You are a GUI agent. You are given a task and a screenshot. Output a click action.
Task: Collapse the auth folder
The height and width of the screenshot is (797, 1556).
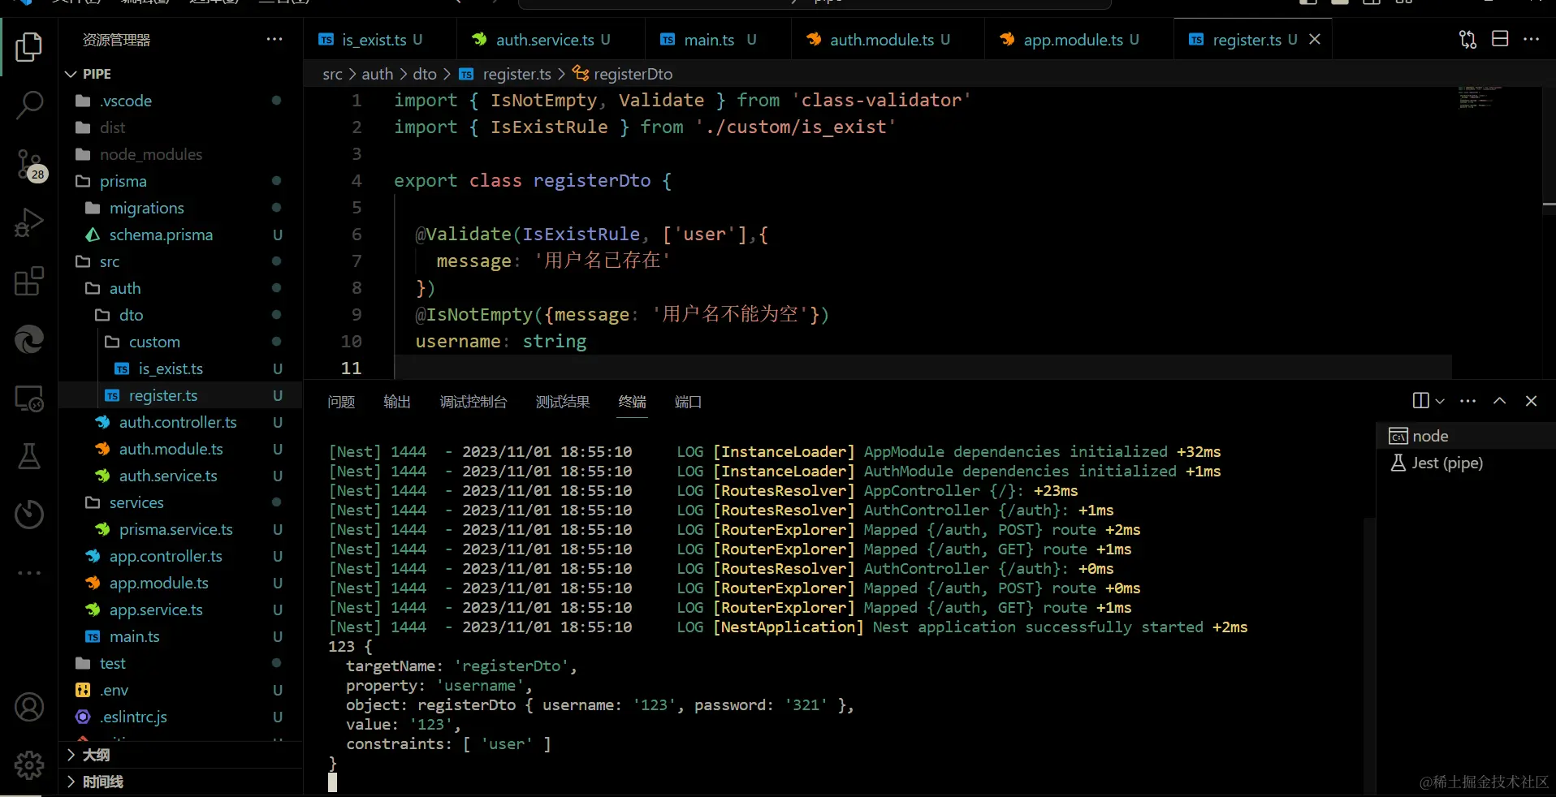point(181,288)
